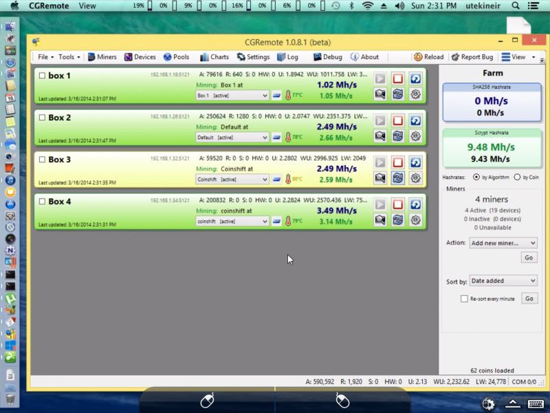This screenshot has width=550, height=413.
Task: Click the Reload toolbar icon
Action: (428, 57)
